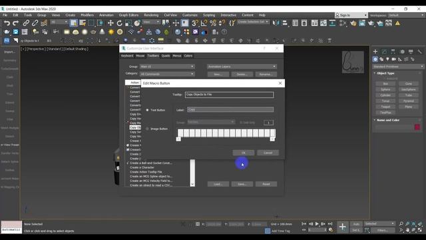
Task: Open the Hierarchy tab in command panel
Action: [x=393, y=51]
